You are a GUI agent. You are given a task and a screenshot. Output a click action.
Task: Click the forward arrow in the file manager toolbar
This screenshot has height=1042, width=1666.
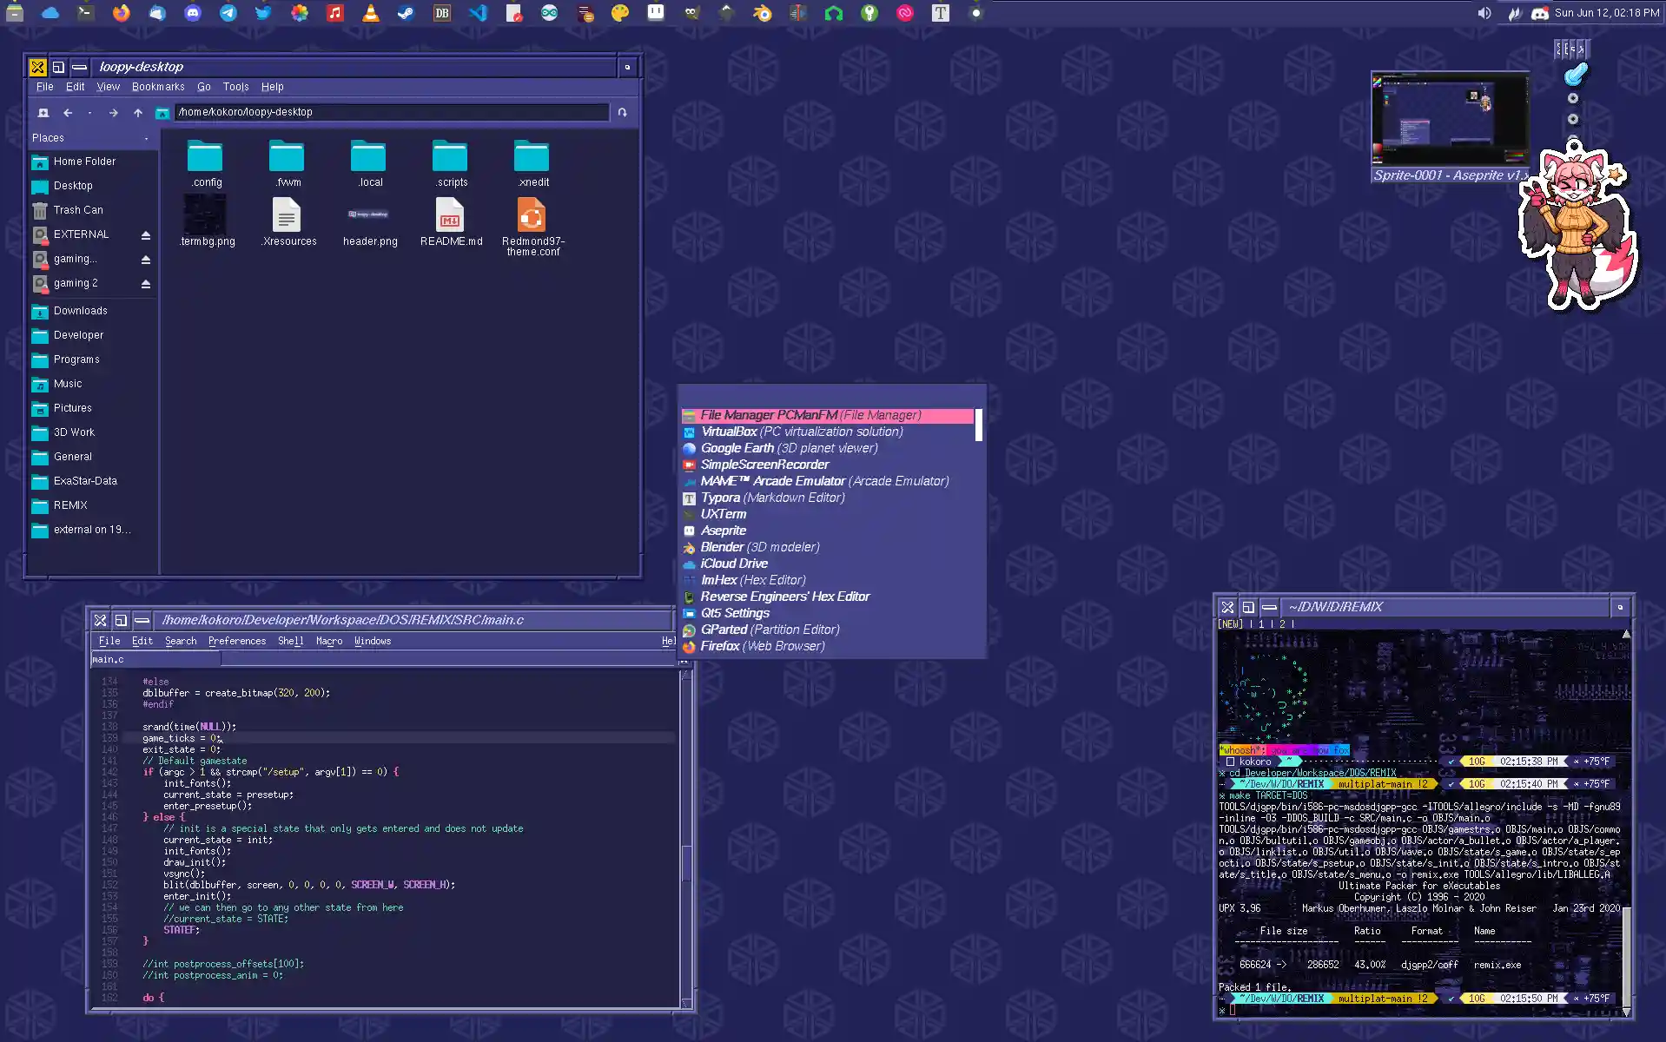pyautogui.click(x=112, y=112)
